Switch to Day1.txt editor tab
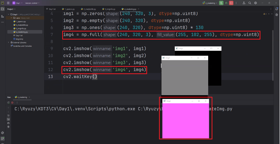The width and height of the screenshot is (280, 144). (51, 9)
